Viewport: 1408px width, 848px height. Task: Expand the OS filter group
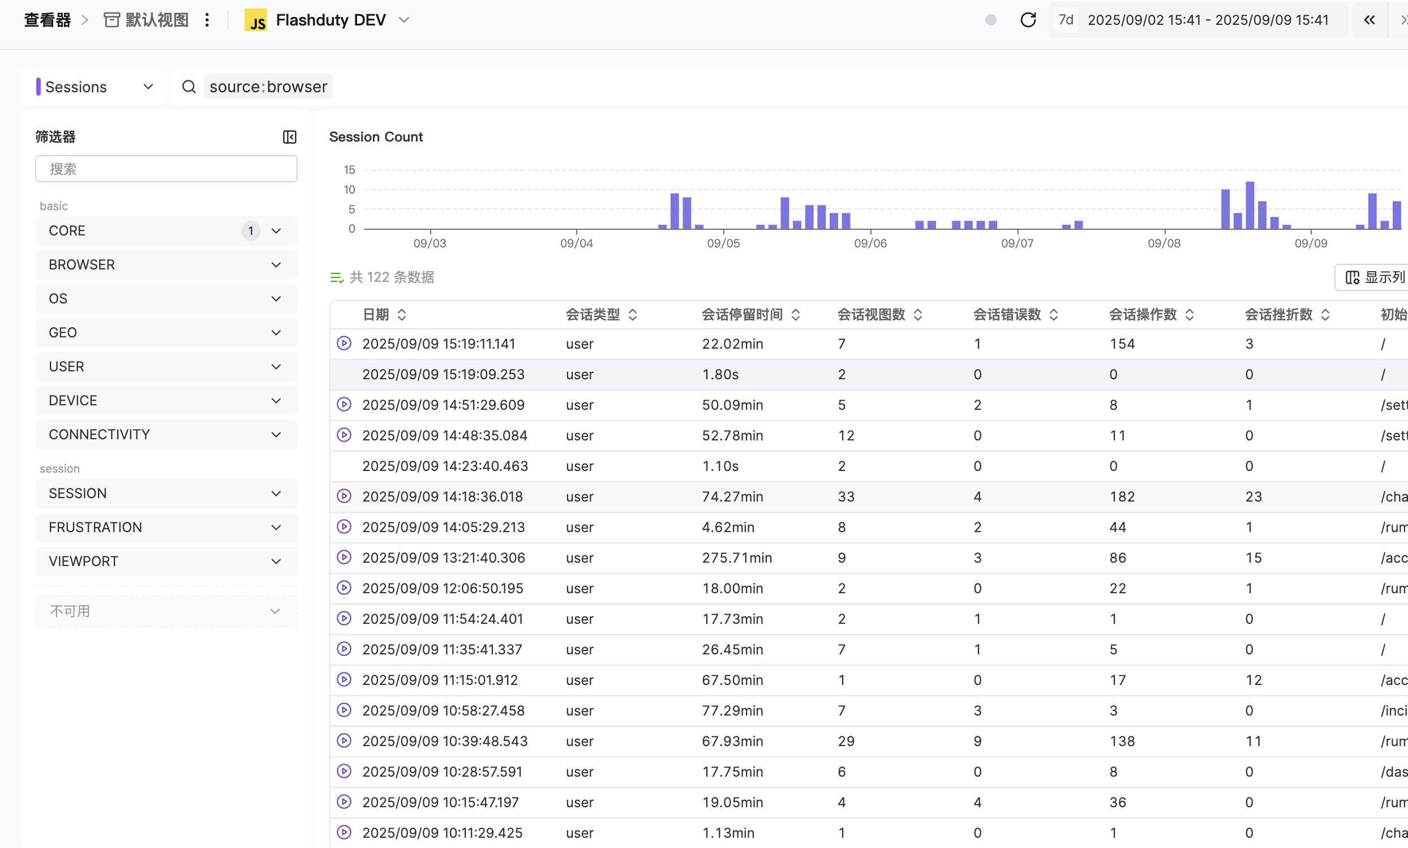(x=166, y=299)
